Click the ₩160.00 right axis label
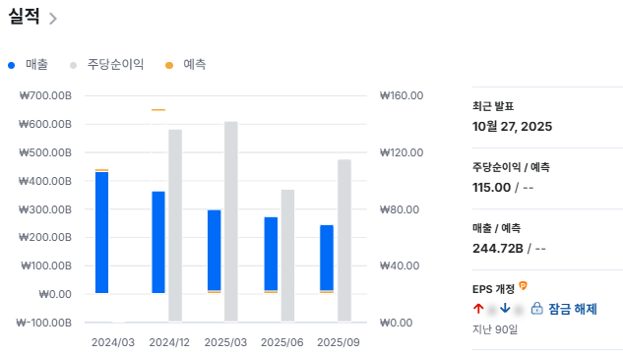 (402, 95)
